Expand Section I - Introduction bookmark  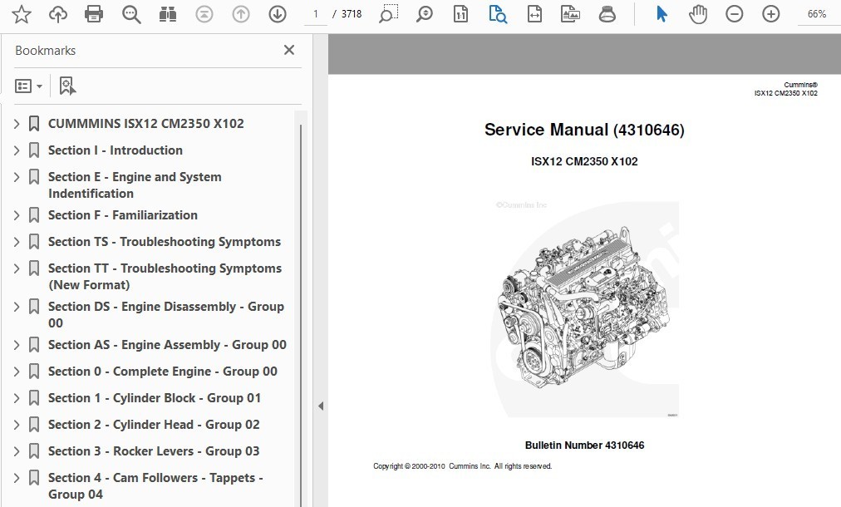17,150
